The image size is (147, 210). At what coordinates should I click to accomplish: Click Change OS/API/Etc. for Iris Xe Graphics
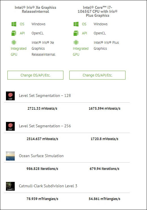35,75
